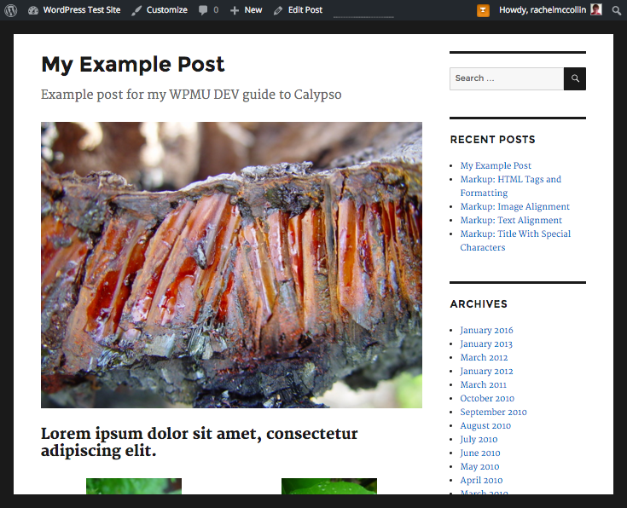Open January 2013 archive

pos(486,343)
